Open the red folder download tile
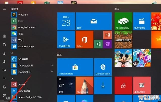Screen dimensions: 161x102 (124, 85)
